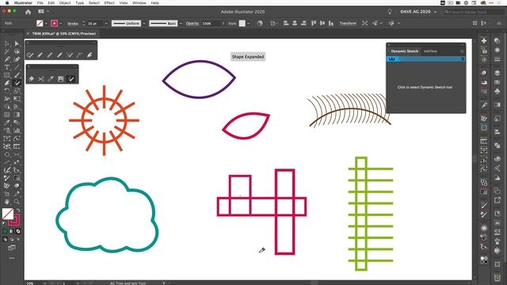This screenshot has height=285, width=507.
Task: Open Uniform variable width profile dropdown
Action: pos(144,24)
